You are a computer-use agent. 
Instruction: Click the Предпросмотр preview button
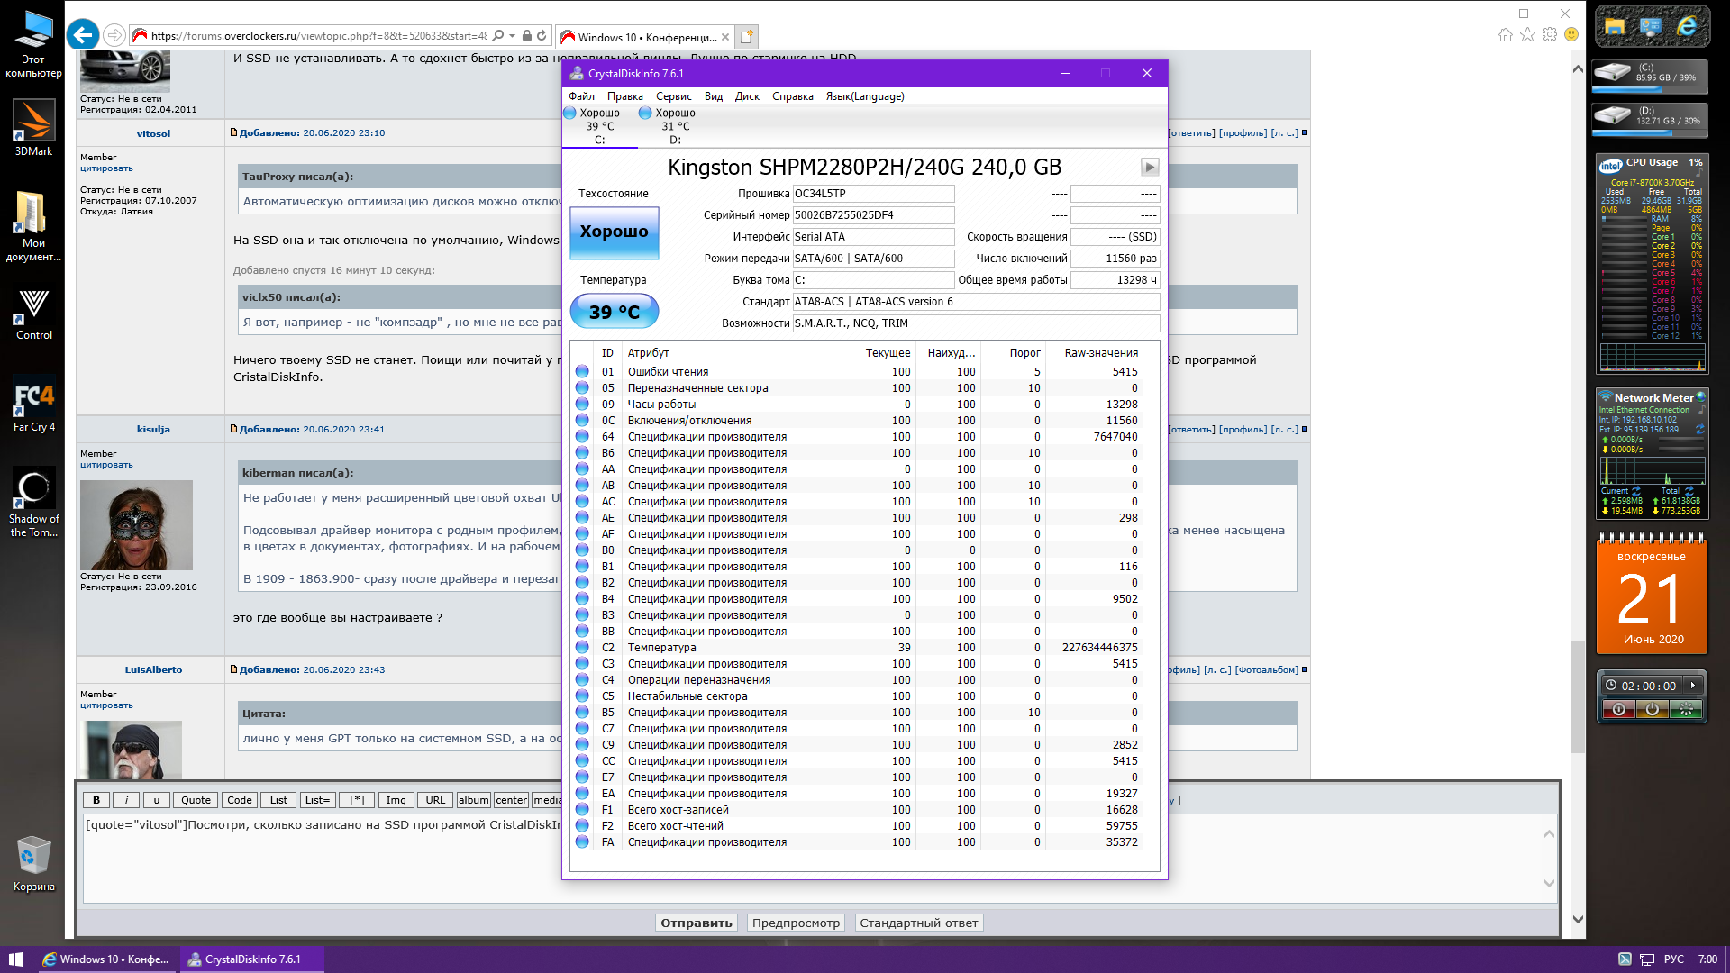point(796,923)
